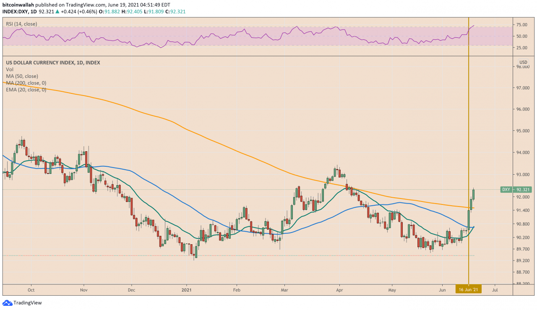
Task: Select the MA (200, close, 0) legend
Action: tap(26, 83)
